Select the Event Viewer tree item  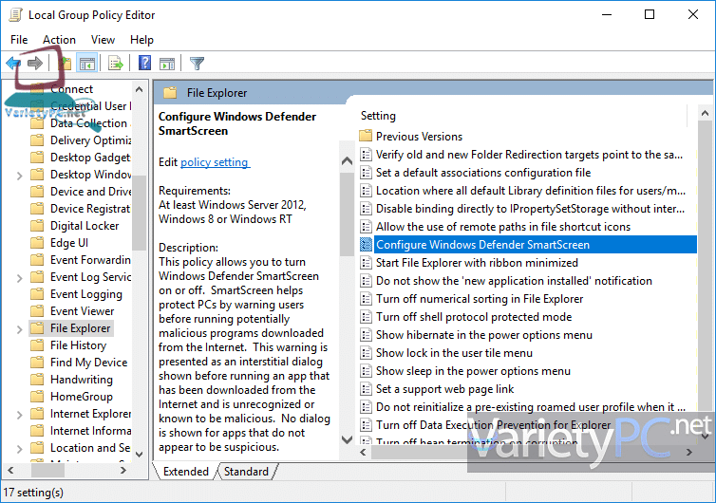[83, 311]
